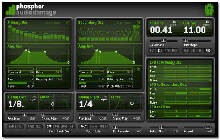Click LFO One Waveshape slider knob

click(x=163, y=41)
